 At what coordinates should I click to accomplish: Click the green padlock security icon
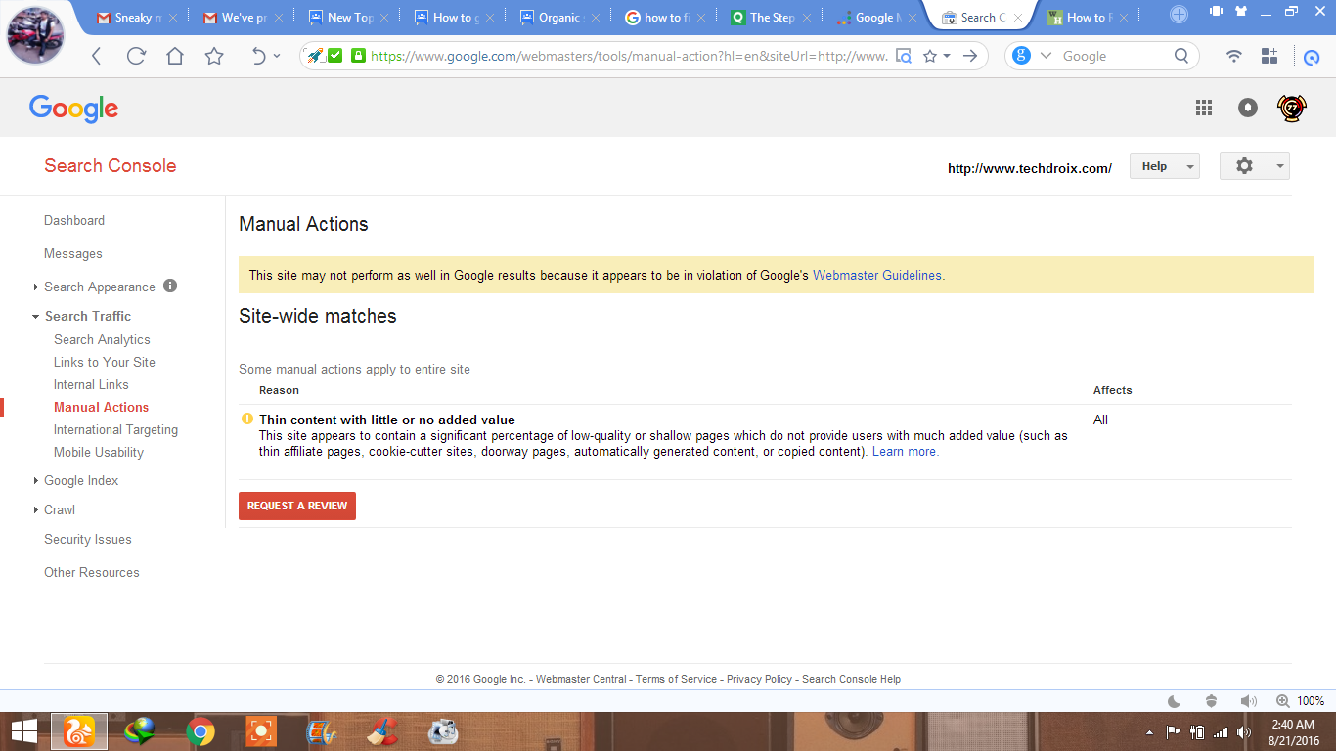point(358,56)
